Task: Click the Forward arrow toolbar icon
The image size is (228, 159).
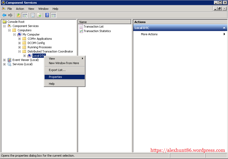Action: click(x=10, y=15)
